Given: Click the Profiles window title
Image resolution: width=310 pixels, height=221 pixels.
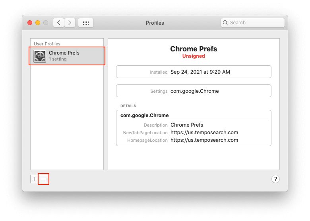Looking at the screenshot, I should [x=155, y=23].
